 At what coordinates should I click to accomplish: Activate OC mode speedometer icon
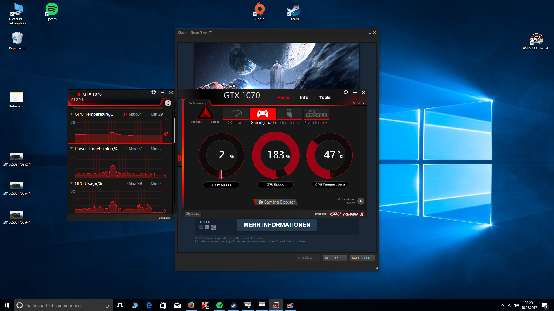[x=236, y=113]
